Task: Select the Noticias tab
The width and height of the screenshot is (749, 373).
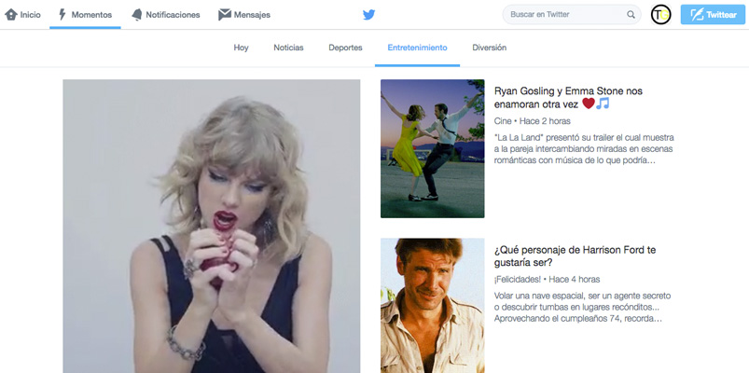Action: [288, 48]
